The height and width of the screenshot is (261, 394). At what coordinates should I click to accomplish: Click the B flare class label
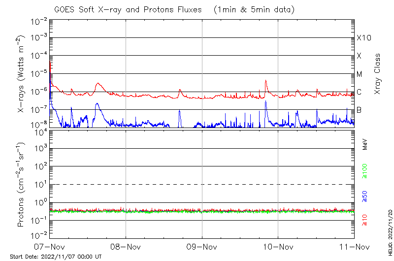359,110
